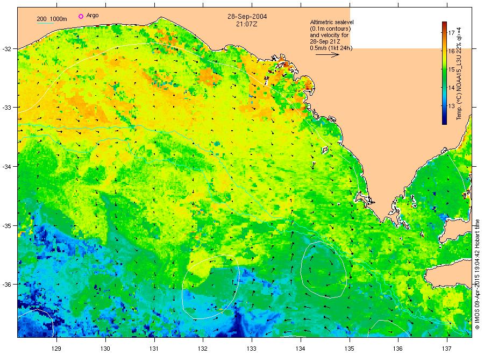This screenshot has height=355, width=484.
Task: Click the '0.5m/s (1kt 24h)' scale text
Action: coord(331,48)
